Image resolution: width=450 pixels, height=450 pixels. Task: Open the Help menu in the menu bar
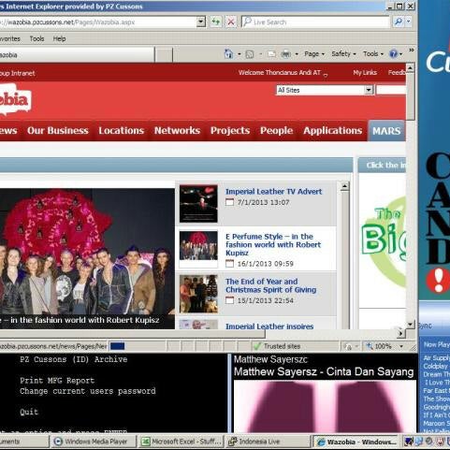[x=59, y=38]
